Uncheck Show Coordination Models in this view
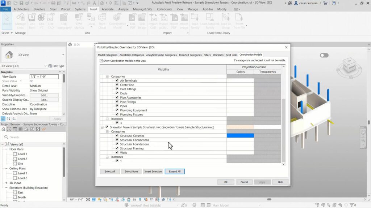Image resolution: width=371 pixels, height=208 pixels. [101, 61]
